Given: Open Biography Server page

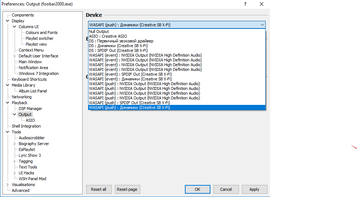Looking at the screenshot, I should pyautogui.click(x=34, y=144).
